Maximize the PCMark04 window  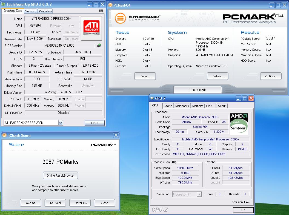(x=278, y=5)
